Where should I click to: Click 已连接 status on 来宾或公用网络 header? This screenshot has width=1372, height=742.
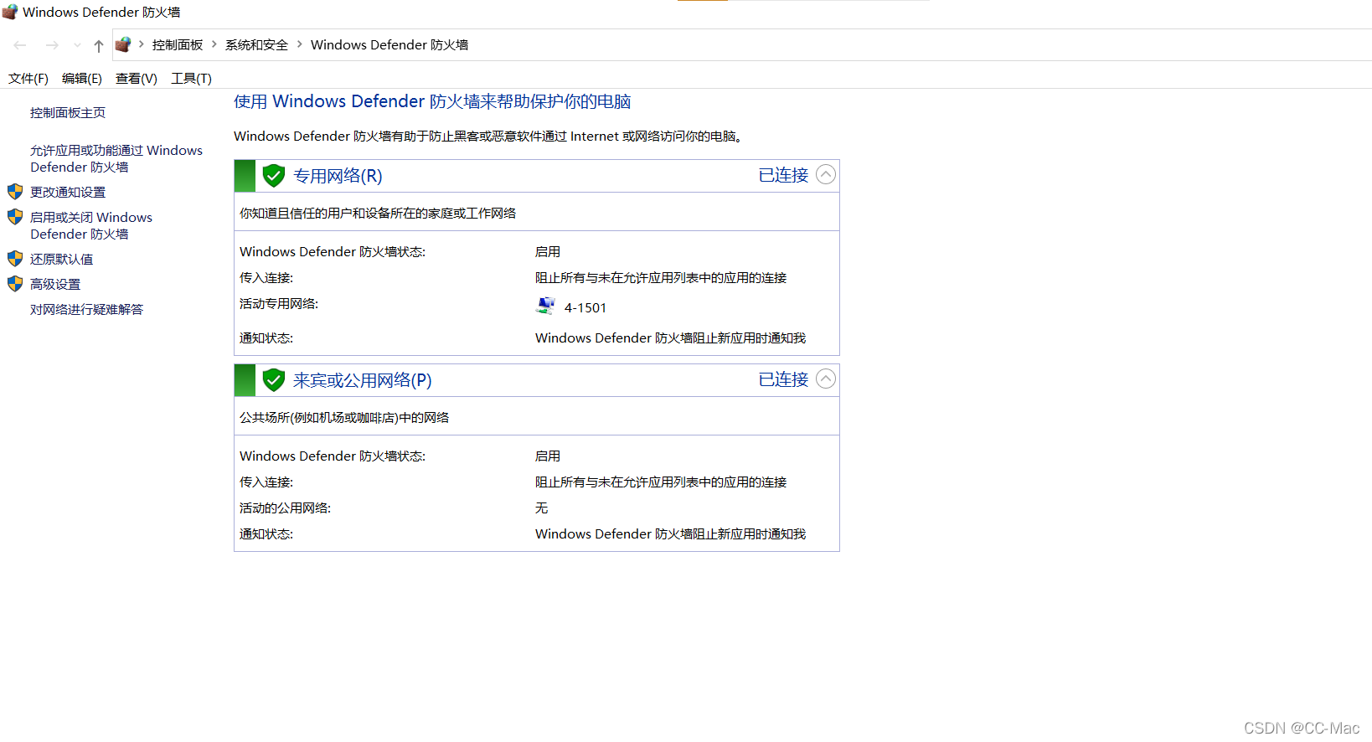coord(783,379)
